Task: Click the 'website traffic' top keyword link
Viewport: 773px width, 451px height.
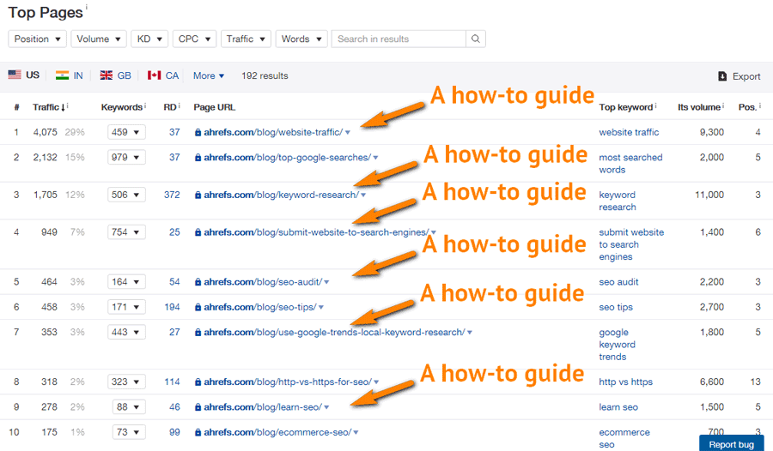Action: pos(629,132)
